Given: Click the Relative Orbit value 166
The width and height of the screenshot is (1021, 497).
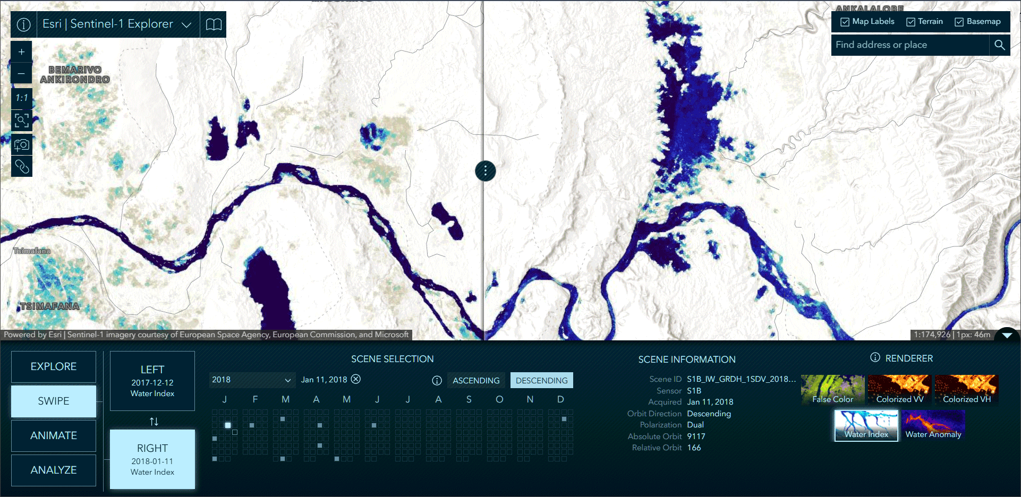Looking at the screenshot, I should coord(694,448).
